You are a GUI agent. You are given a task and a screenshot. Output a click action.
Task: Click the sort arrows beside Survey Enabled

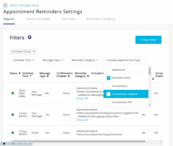click(153, 79)
